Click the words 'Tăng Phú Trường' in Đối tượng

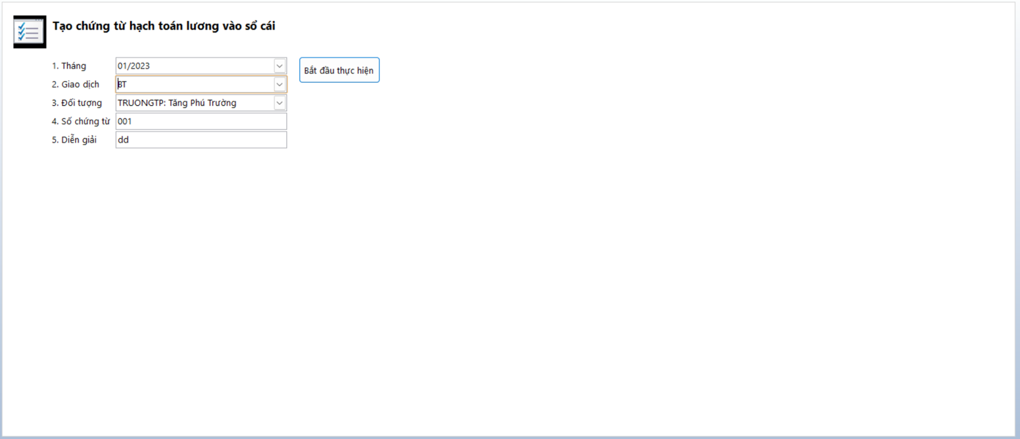[203, 103]
